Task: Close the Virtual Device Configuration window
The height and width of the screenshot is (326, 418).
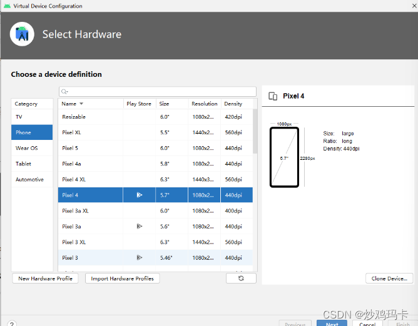Action: pos(414,6)
